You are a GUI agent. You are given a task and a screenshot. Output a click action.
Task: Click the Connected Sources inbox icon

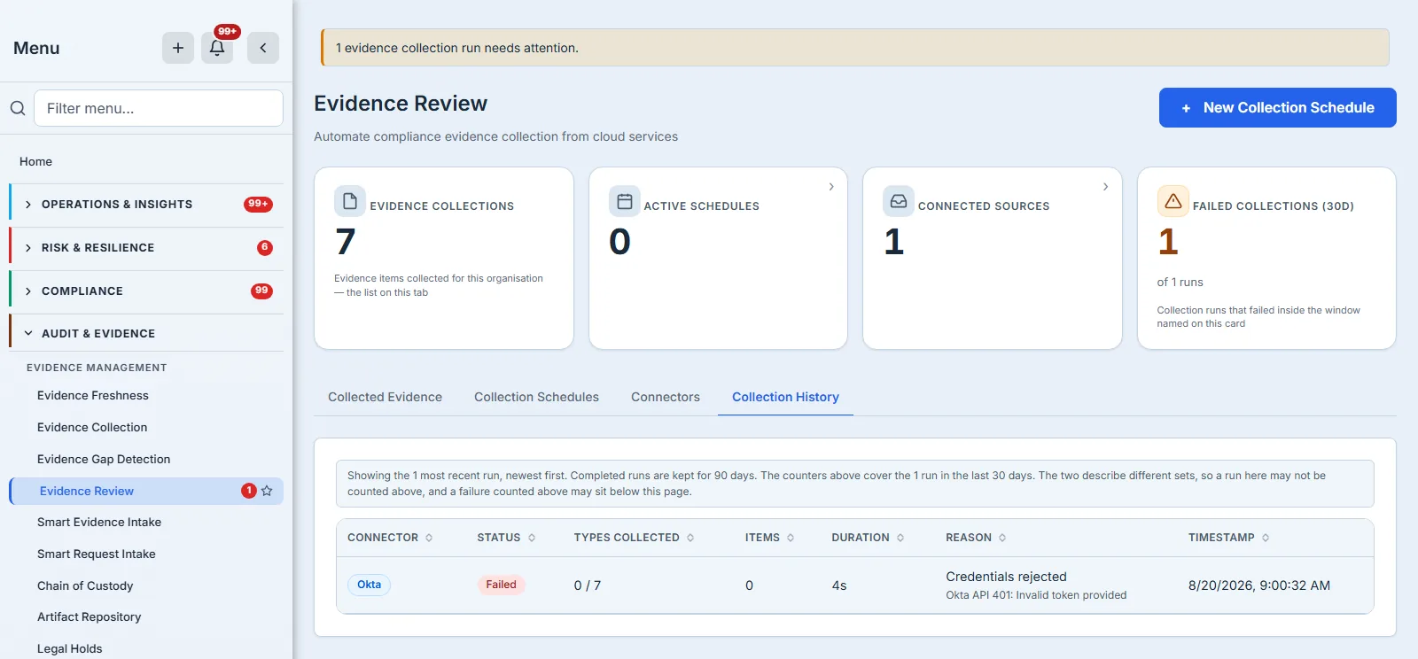tap(899, 201)
